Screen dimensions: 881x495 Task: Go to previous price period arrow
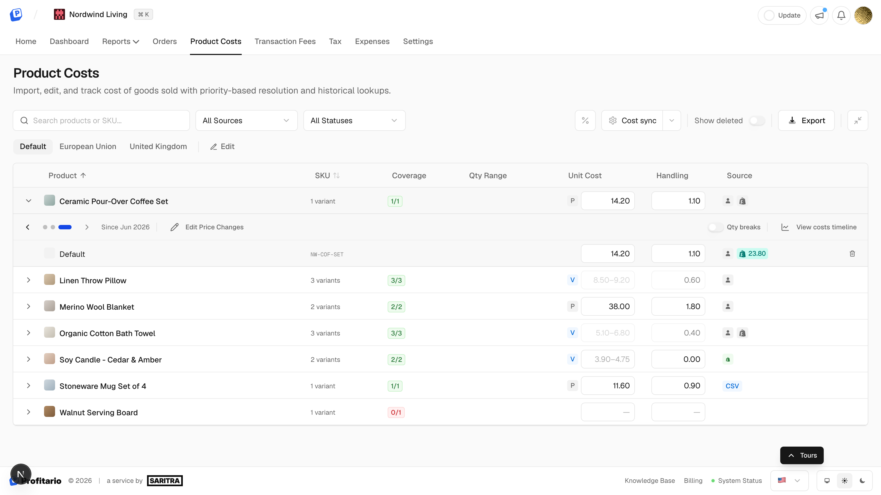[x=28, y=227]
